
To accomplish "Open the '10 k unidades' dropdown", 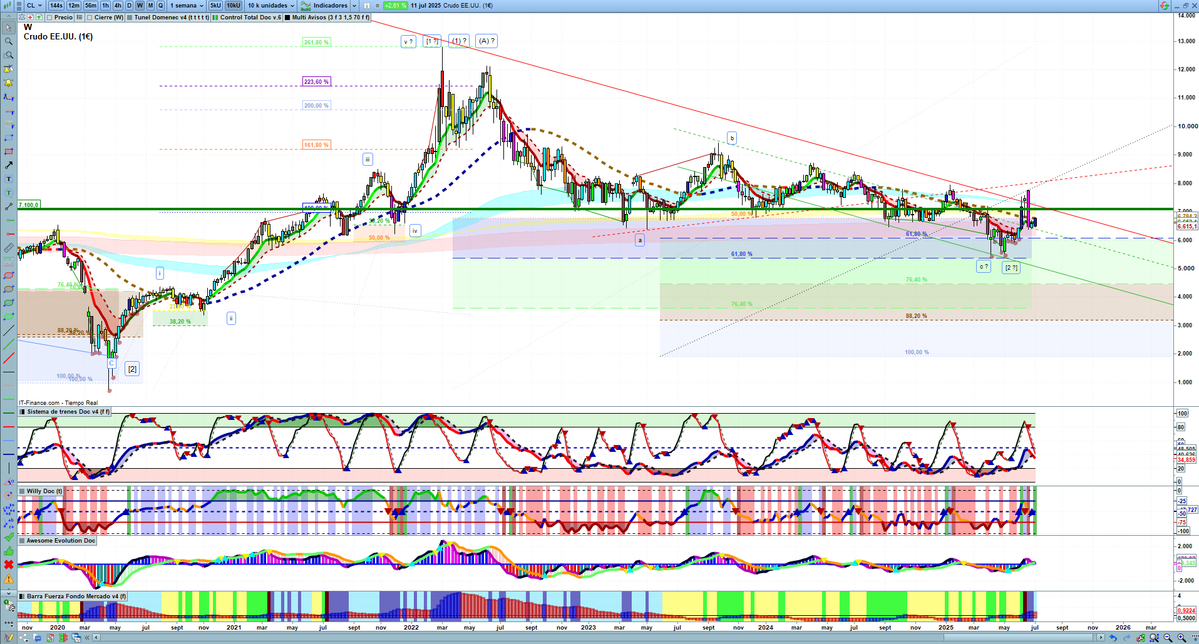I will tap(270, 6).
